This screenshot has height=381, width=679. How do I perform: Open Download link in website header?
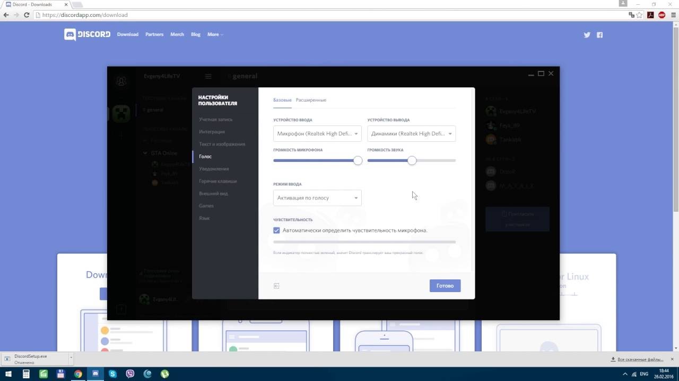[128, 34]
